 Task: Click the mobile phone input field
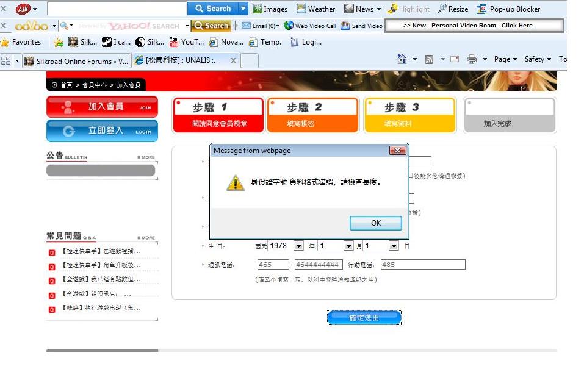422,265
